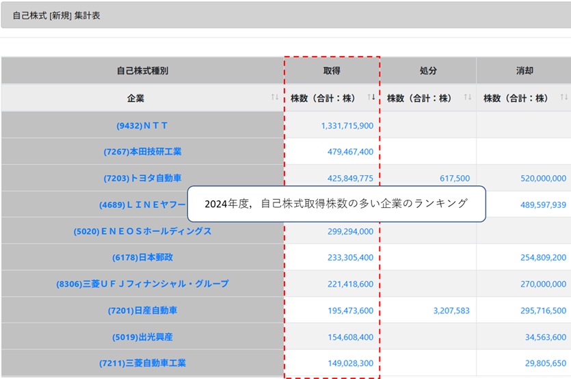This screenshot has height=379, width=571.
Task: Open (9432)ＮＴＴ company link
Action: (142, 126)
